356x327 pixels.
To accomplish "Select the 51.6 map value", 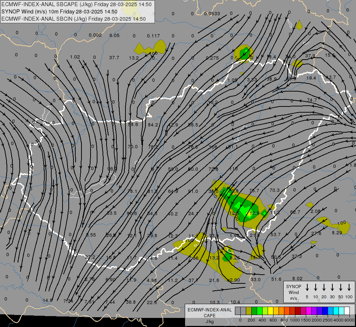I will click(x=276, y=279).
